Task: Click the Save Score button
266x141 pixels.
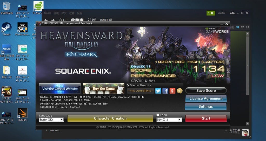Action: (206, 90)
